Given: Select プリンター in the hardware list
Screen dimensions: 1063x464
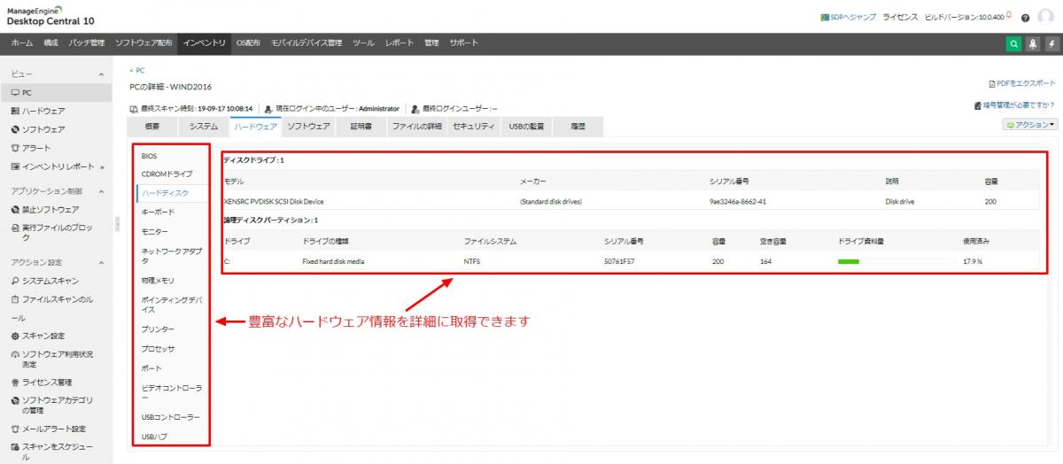Looking at the screenshot, I should pyautogui.click(x=159, y=329).
